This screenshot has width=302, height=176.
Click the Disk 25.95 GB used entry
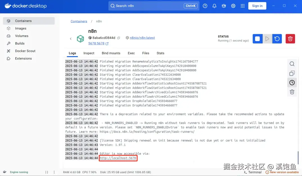click(125, 172)
